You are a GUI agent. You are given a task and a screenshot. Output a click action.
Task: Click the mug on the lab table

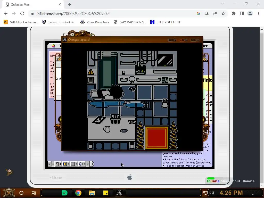107,129
